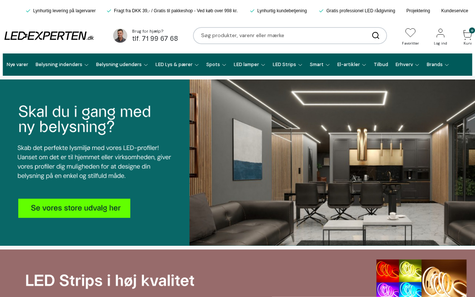The height and width of the screenshot is (297, 475).
Task: Open the LED Lys & pærer dropdown
Action: tap(177, 65)
